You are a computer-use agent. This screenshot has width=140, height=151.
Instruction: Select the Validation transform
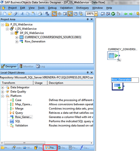21,125
